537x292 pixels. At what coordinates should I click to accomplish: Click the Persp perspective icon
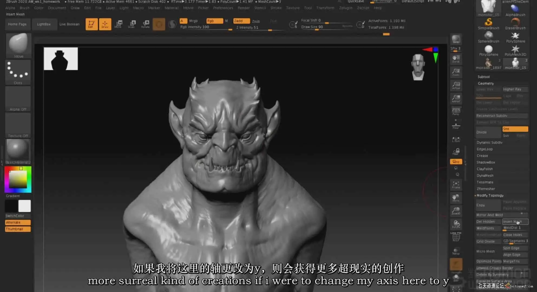[x=456, y=111]
